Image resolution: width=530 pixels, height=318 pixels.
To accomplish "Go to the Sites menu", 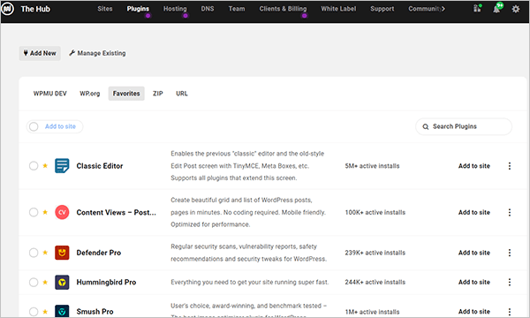I will pyautogui.click(x=105, y=9).
